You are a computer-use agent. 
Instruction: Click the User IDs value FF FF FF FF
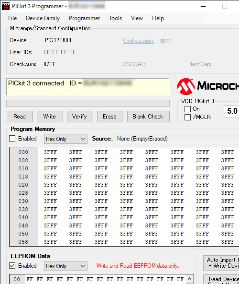point(60,52)
